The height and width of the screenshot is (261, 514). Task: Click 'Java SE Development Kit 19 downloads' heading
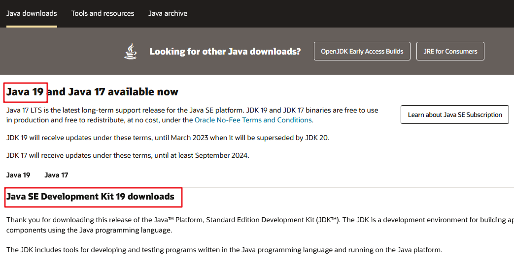coord(90,197)
